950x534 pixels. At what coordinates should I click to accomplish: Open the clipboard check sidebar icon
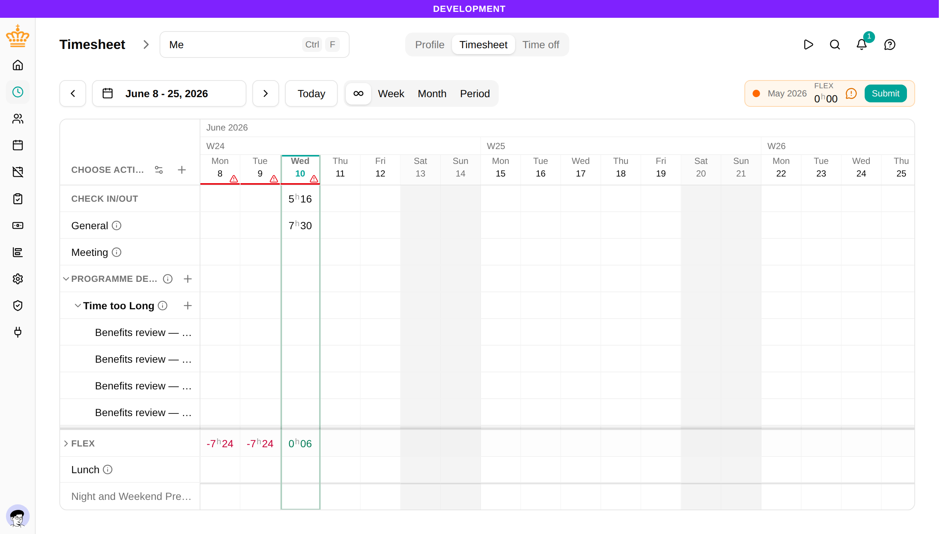18,199
